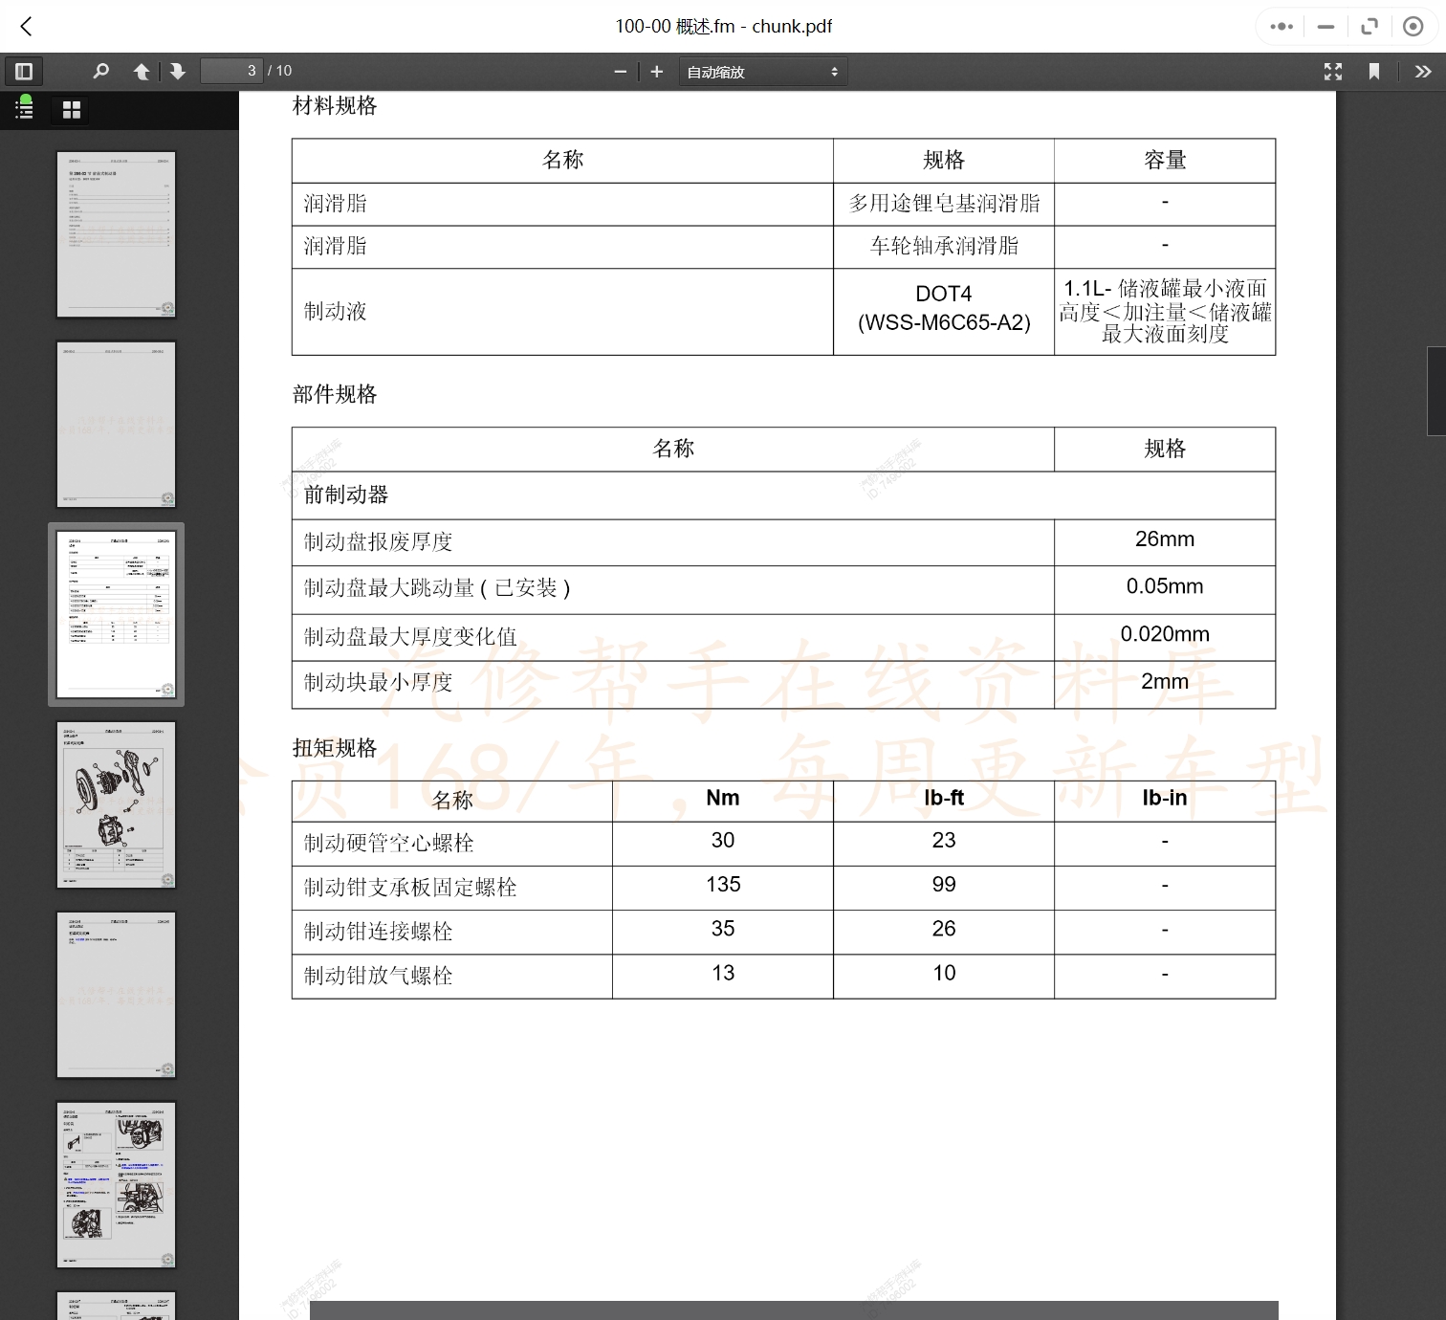The width and height of the screenshot is (1446, 1320).
Task: Navigate back with the arrow
Action: point(26,27)
